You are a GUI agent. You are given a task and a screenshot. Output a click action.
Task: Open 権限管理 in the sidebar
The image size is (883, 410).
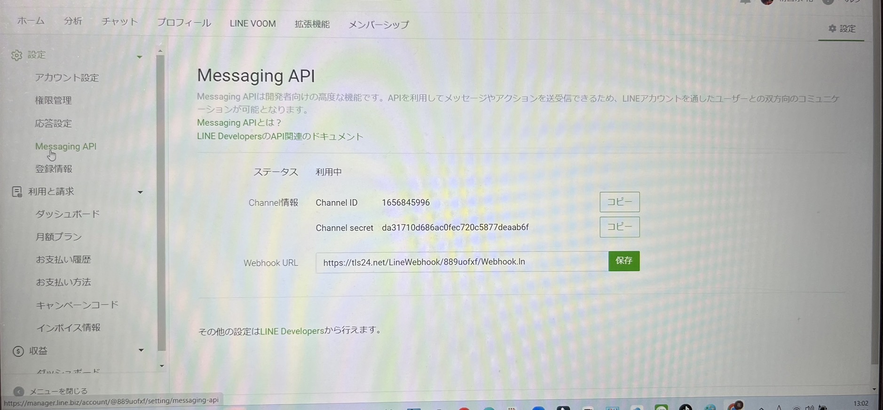[53, 100]
